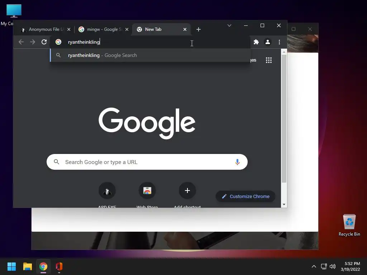
Task: Open the network tray icon
Action: coord(324,266)
